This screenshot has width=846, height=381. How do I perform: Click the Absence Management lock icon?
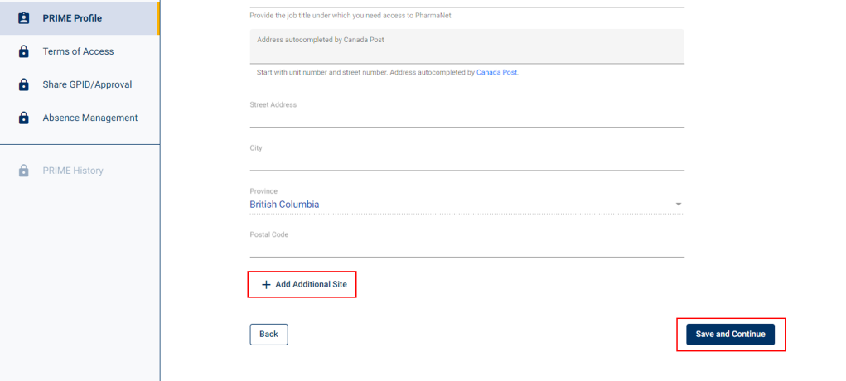pos(24,118)
